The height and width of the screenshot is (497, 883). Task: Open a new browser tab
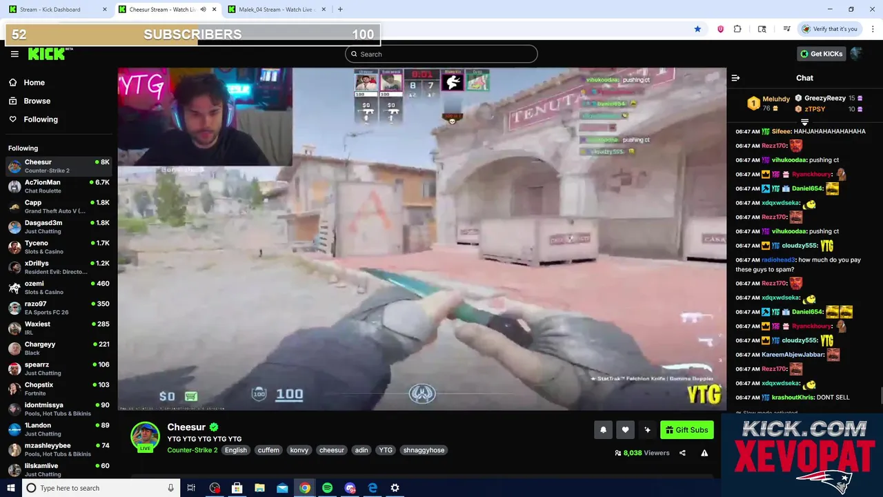340,10
